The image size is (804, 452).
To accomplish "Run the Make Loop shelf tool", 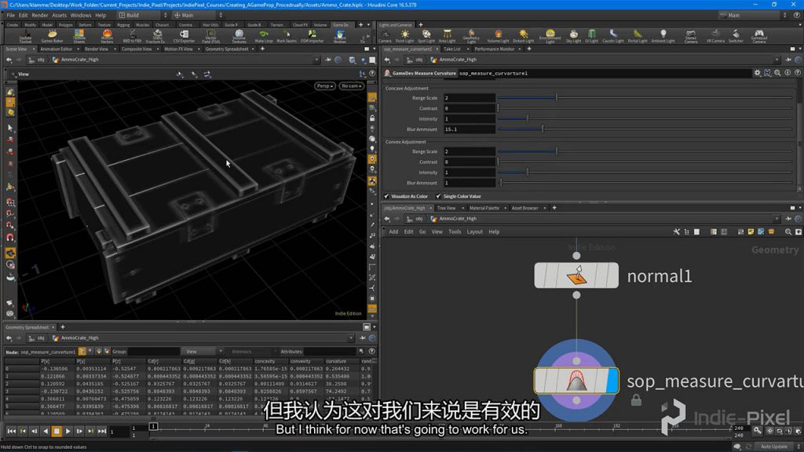I will [x=264, y=36].
